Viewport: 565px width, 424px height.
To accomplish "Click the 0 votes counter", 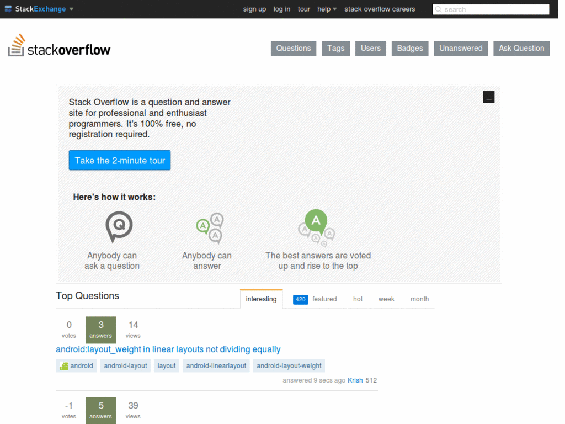I will point(69,330).
